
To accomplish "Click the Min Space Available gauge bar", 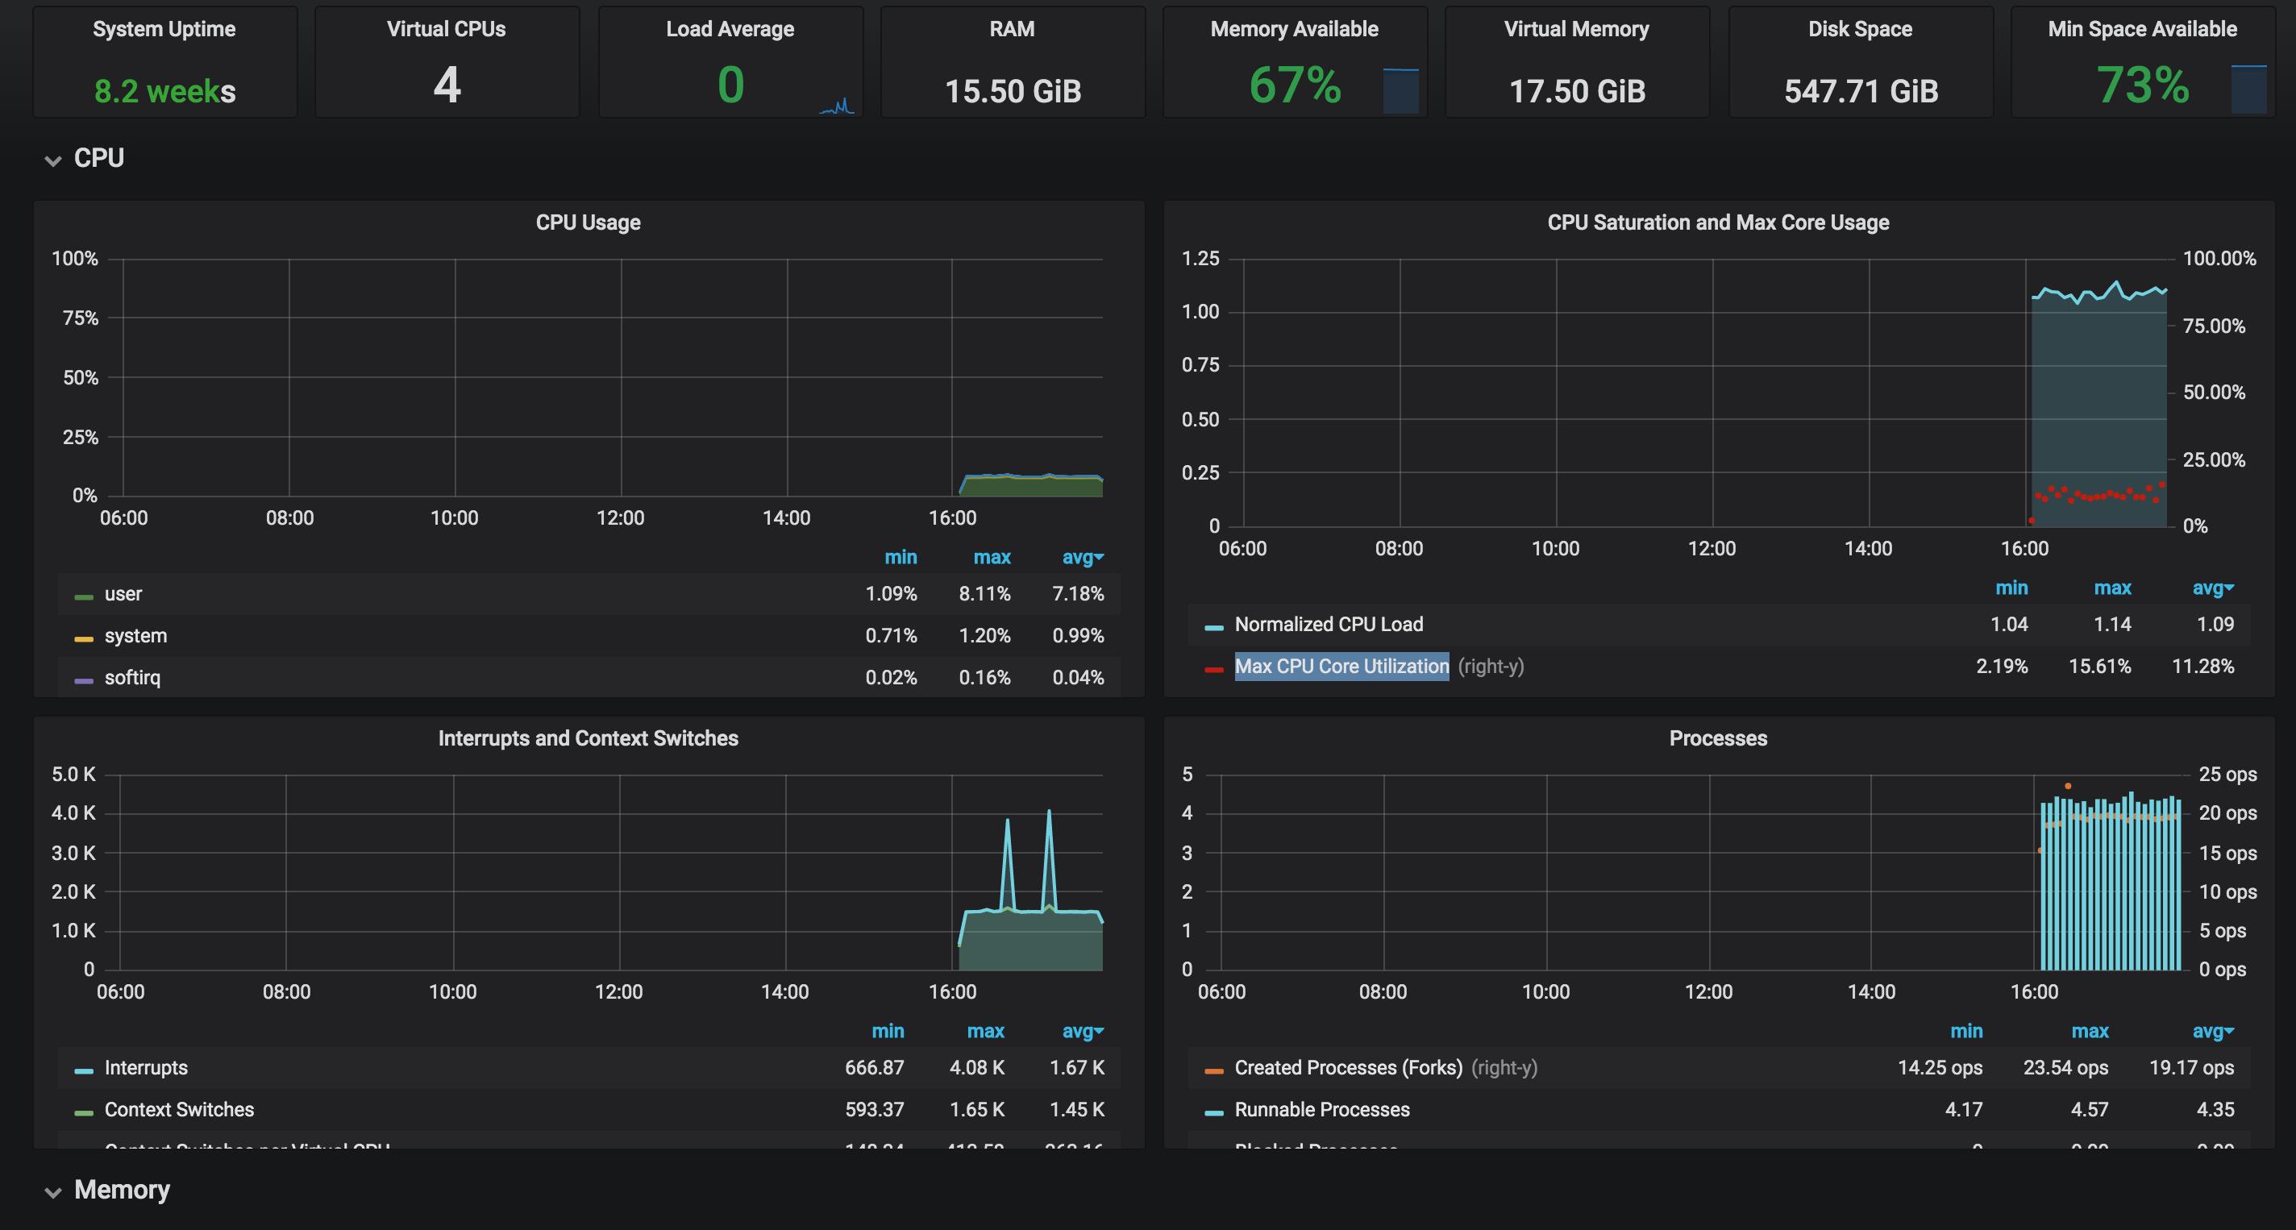I will pyautogui.click(x=2248, y=89).
